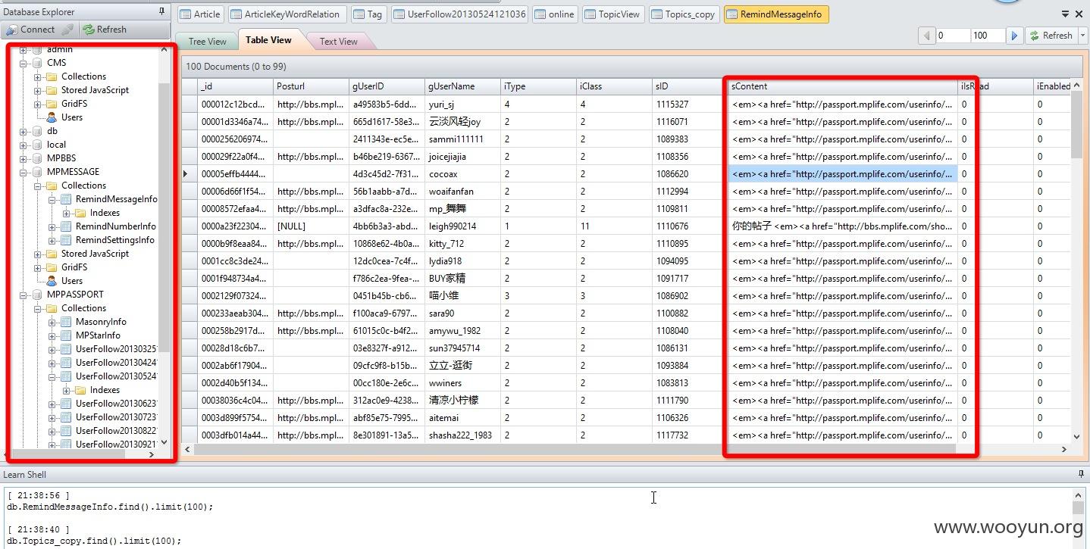
Task: Click the MPStarInfo collection icon
Action: pyautogui.click(x=66, y=335)
